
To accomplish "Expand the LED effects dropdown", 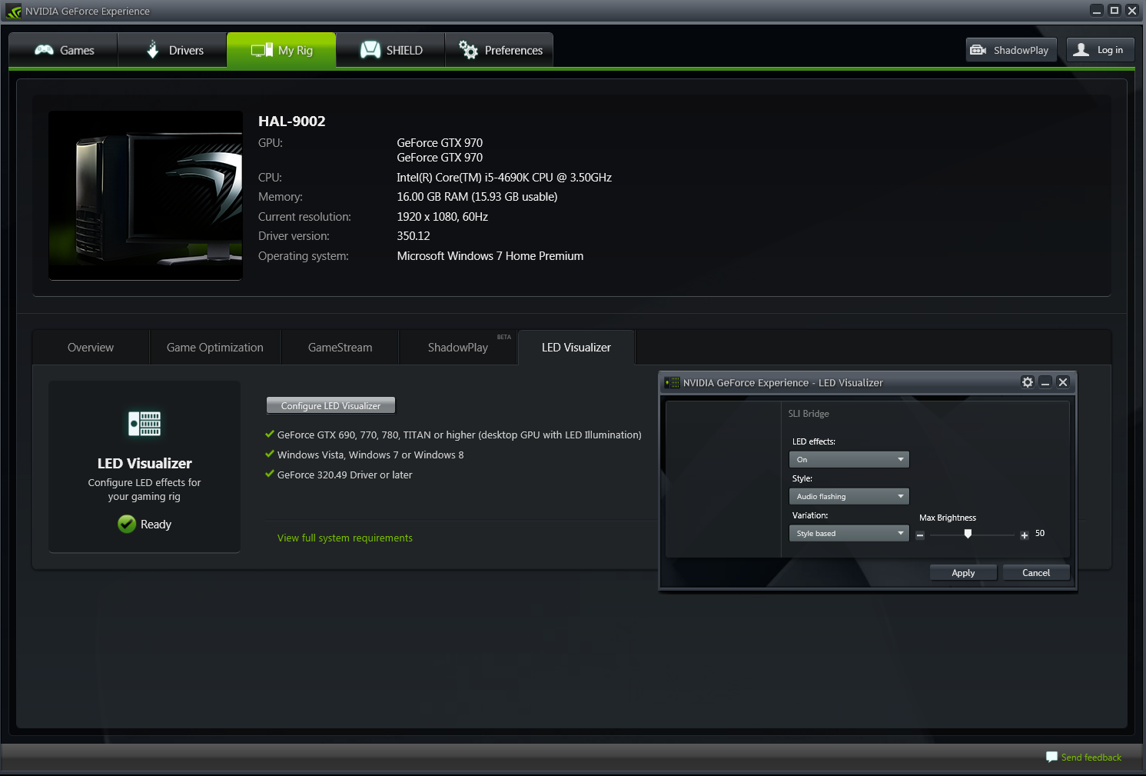I will click(849, 459).
